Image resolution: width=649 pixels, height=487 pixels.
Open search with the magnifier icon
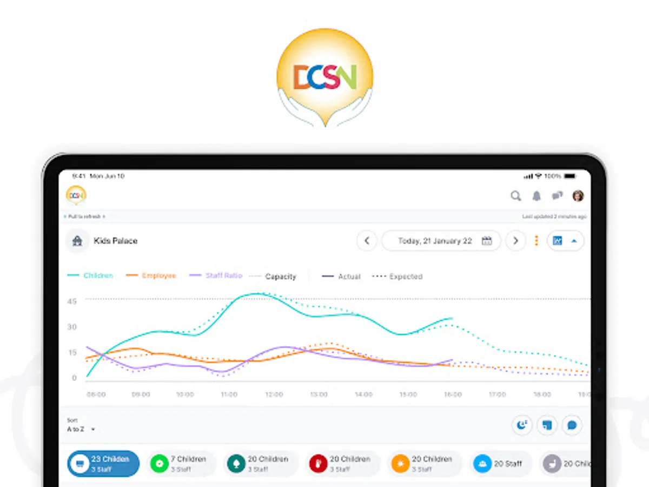coord(516,196)
